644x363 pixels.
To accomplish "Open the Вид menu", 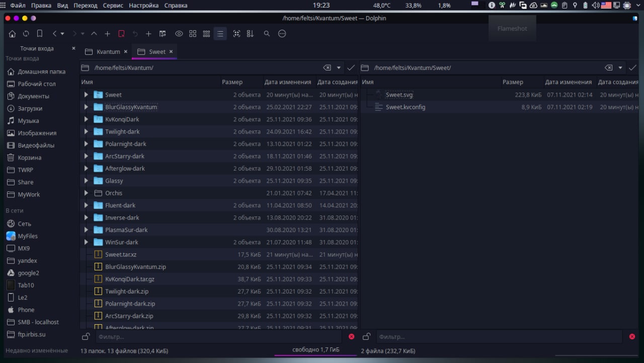I will [62, 6].
